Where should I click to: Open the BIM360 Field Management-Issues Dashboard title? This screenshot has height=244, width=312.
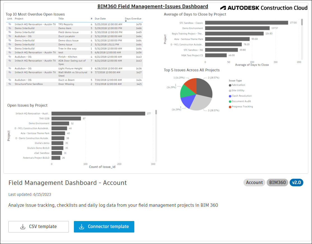tap(153, 6)
